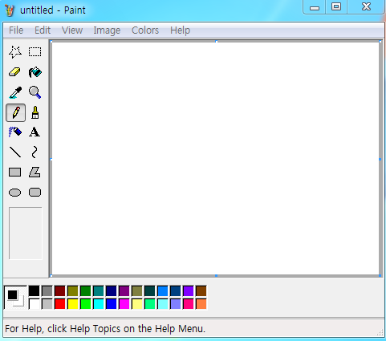
Task: Click the bottom-right canvas resize handle
Action: (380, 275)
